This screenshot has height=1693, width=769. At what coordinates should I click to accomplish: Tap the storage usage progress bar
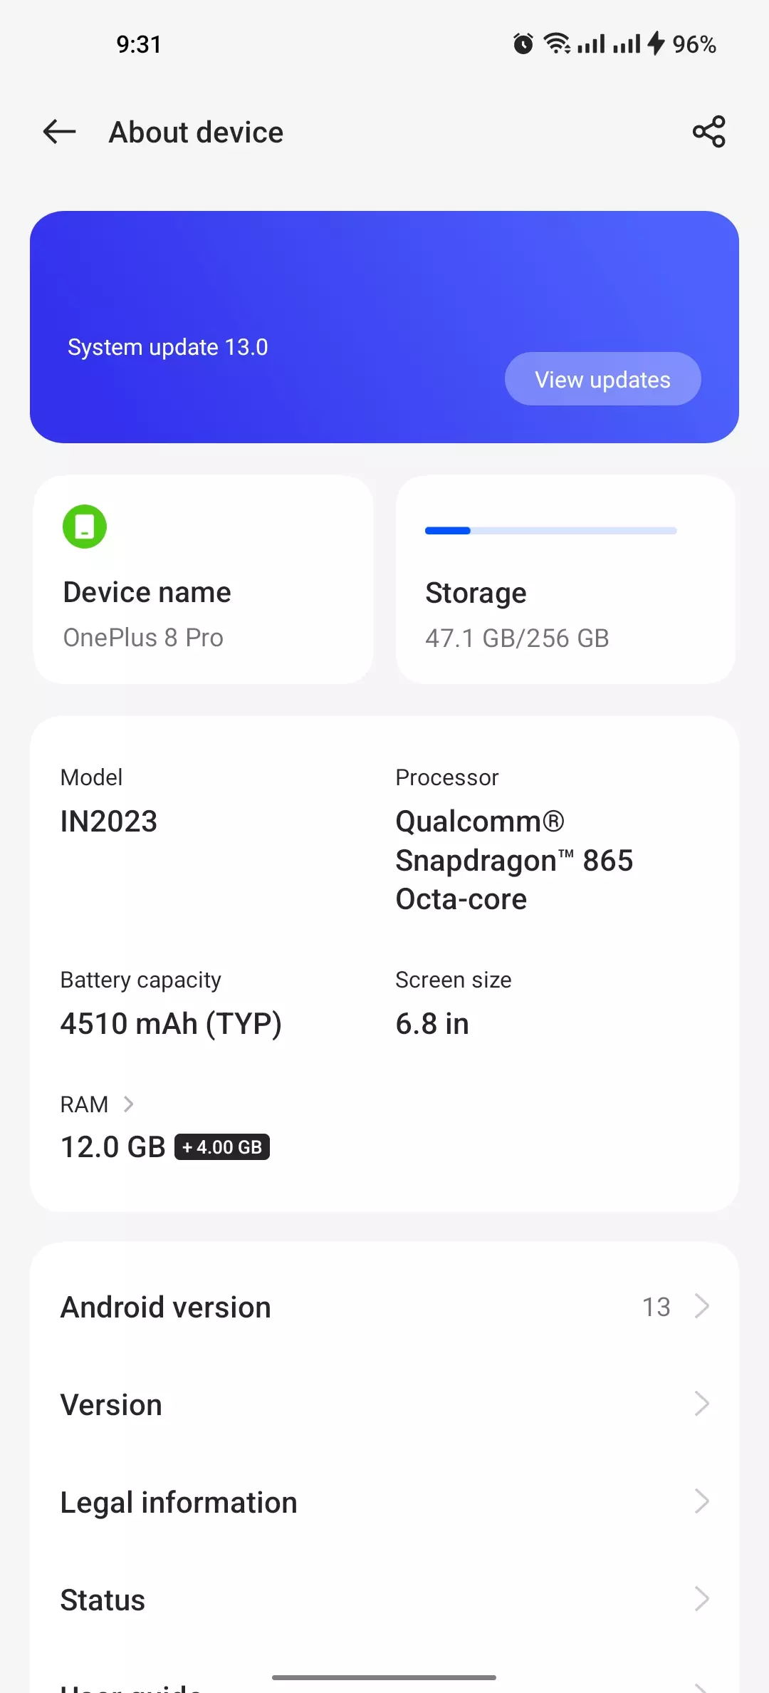(550, 530)
